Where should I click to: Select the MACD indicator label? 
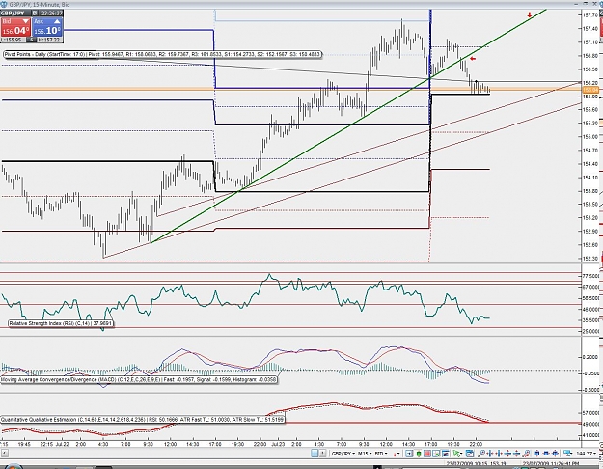(138, 380)
